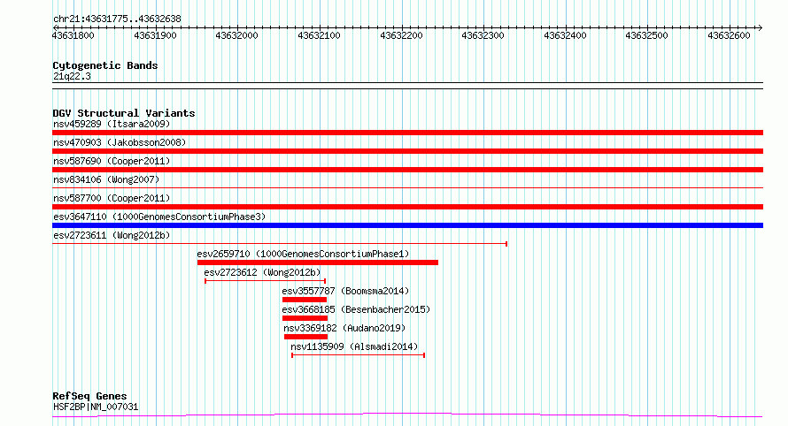Open variant esv2723612 (Wong2012b) label
The image size is (788, 426).
pos(262,272)
